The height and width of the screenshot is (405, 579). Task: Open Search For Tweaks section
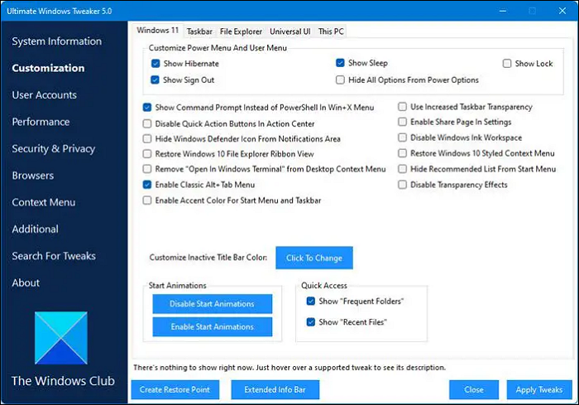[x=54, y=256]
